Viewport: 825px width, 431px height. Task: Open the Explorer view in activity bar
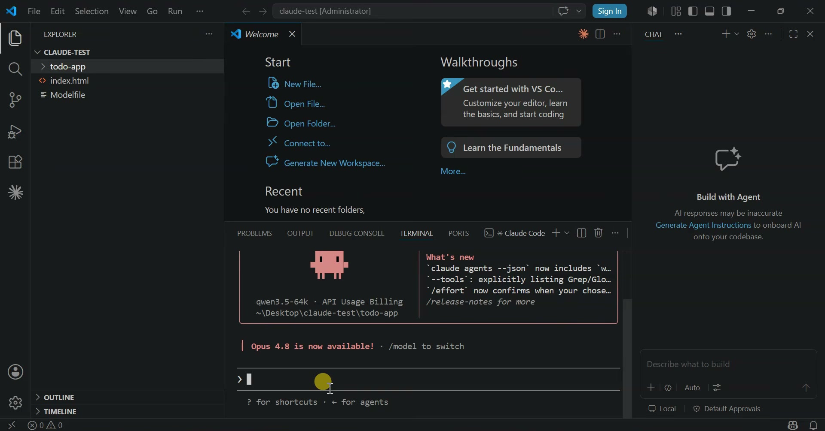pyautogui.click(x=15, y=39)
